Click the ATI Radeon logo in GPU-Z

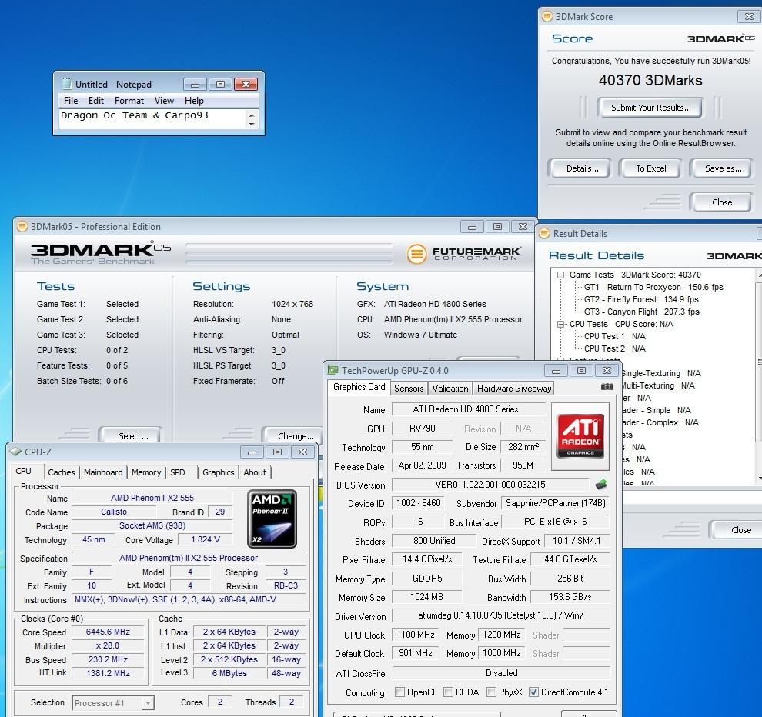[580, 435]
